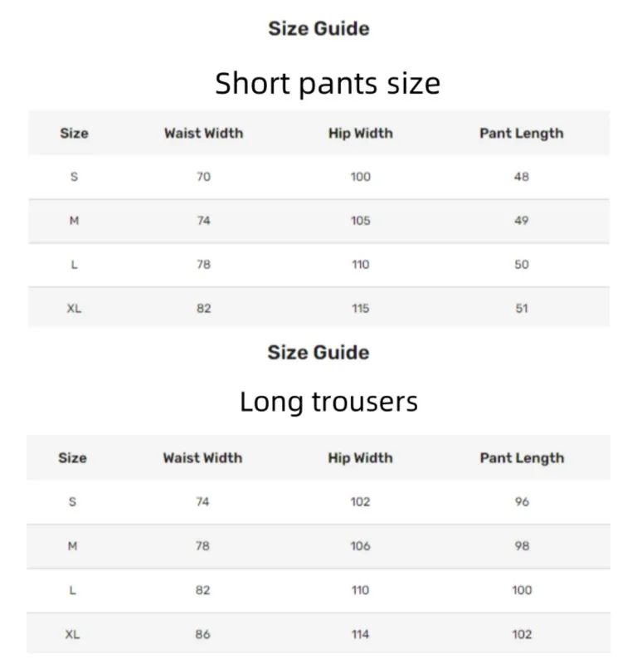Click the top Size Guide heading
The width and height of the screenshot is (637, 664).
318,29
